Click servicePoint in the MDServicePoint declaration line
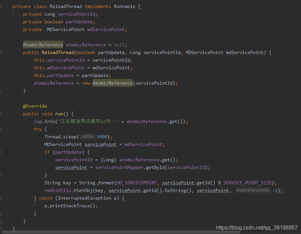Viewport: 301px width, 234px height. (101, 144)
